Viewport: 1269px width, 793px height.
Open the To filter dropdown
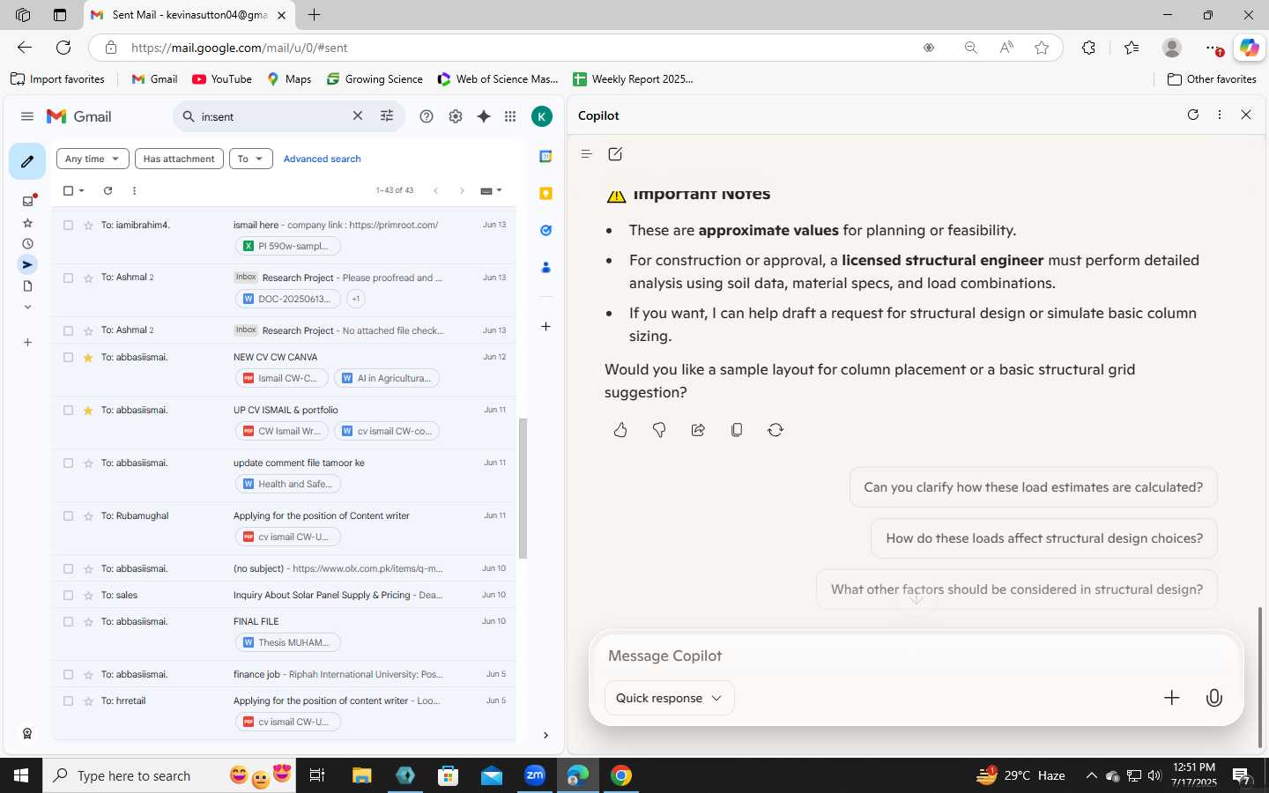(250, 159)
